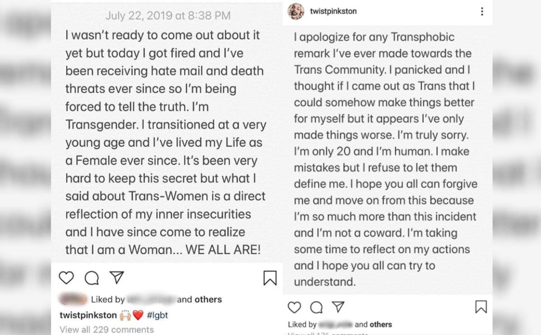Image resolution: width=541 pixels, height=335 pixels.
Task: Share the coming-out post via Direct
Action: (x=117, y=278)
